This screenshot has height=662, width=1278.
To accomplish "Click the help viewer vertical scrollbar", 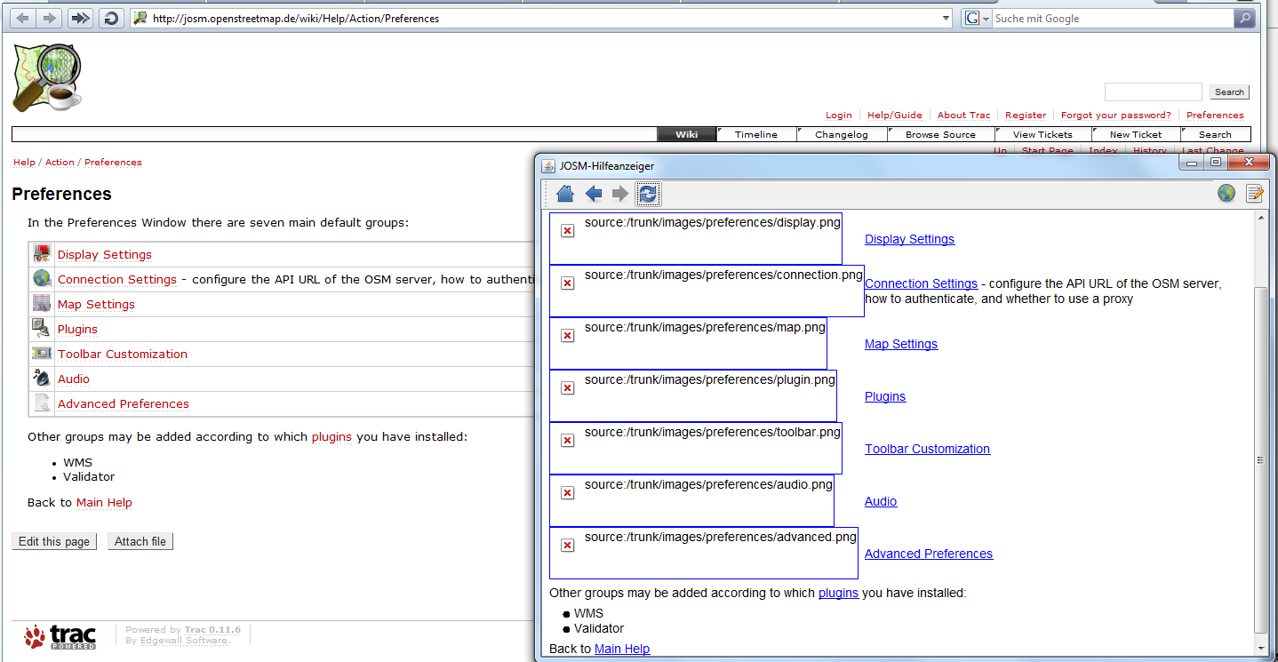I will [x=1260, y=459].
